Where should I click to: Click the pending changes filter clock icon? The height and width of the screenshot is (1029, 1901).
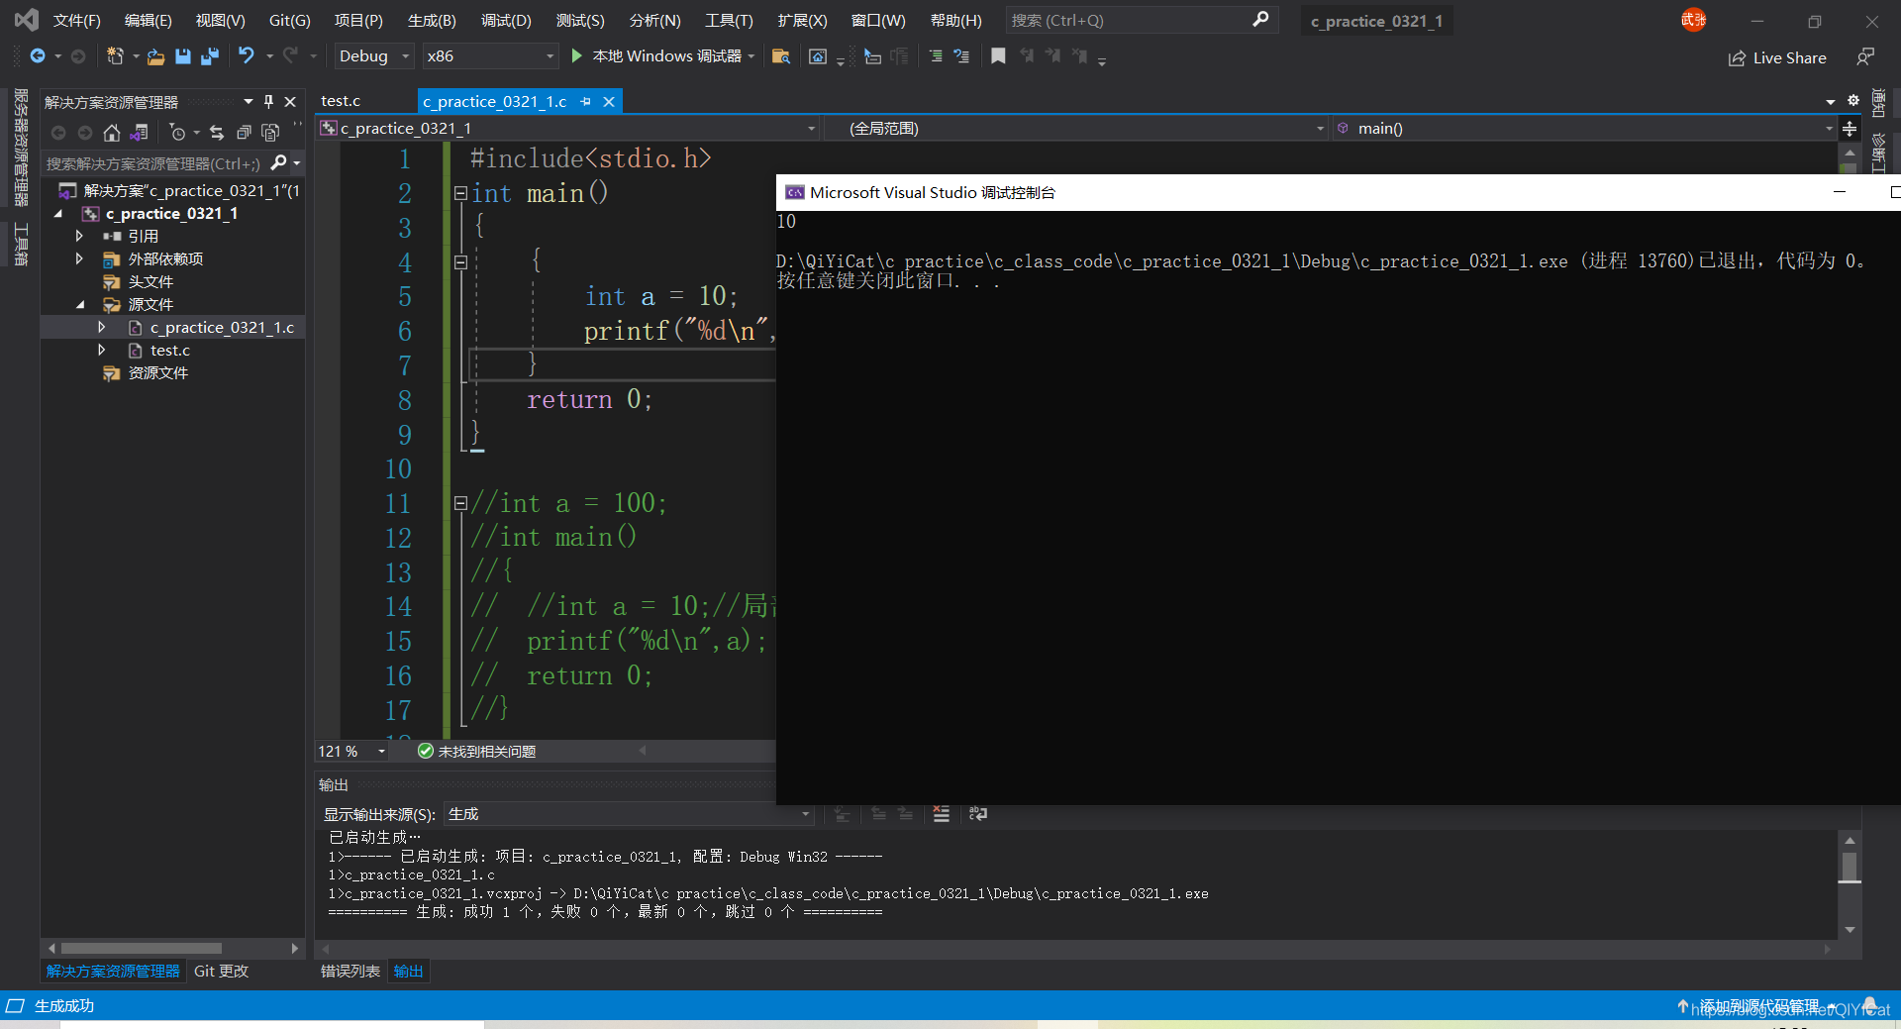pyautogui.click(x=178, y=132)
